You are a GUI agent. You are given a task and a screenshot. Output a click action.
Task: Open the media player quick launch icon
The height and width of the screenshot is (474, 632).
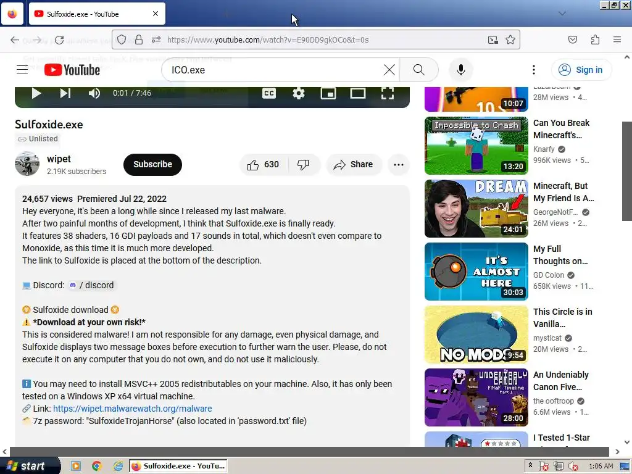(x=76, y=466)
